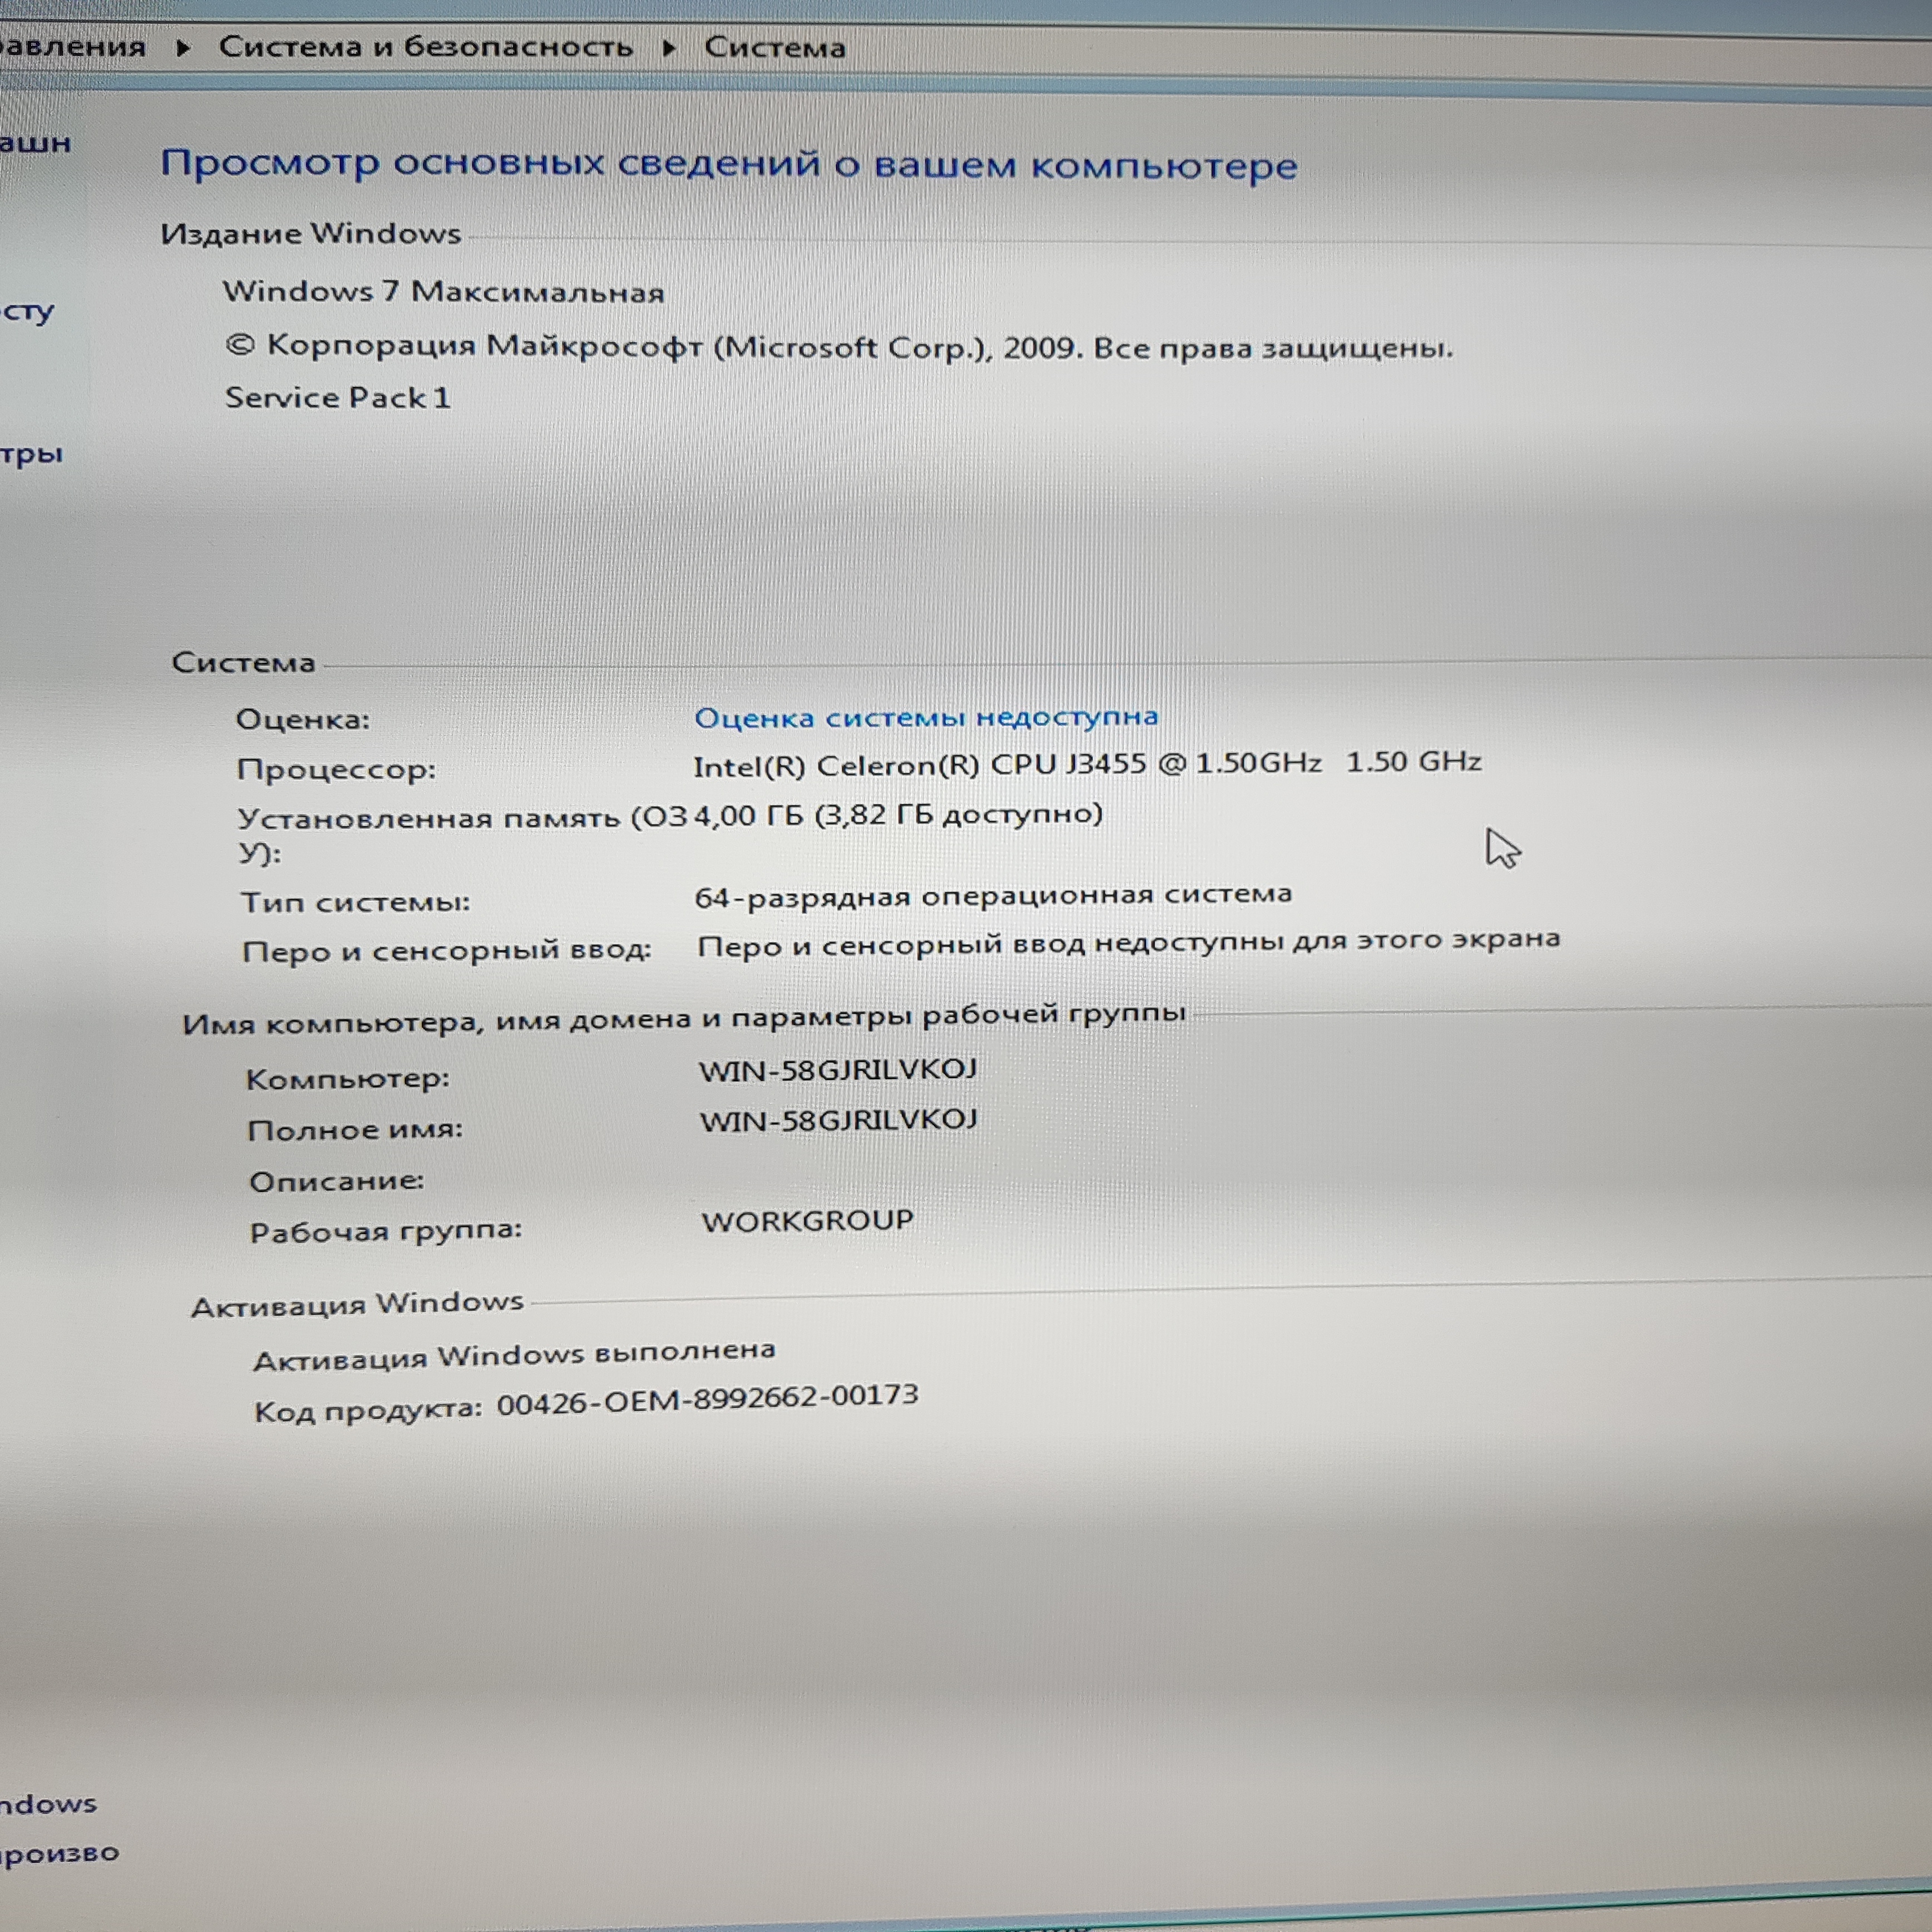Click the 'Система и безопасность' breadcrumb
This screenshot has height=1932, width=1932.
[x=425, y=47]
